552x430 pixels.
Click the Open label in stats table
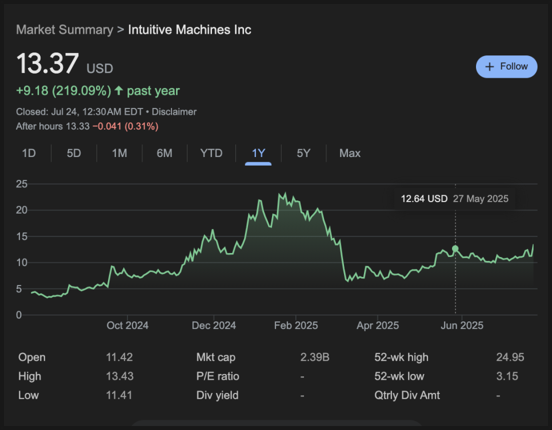(31, 357)
